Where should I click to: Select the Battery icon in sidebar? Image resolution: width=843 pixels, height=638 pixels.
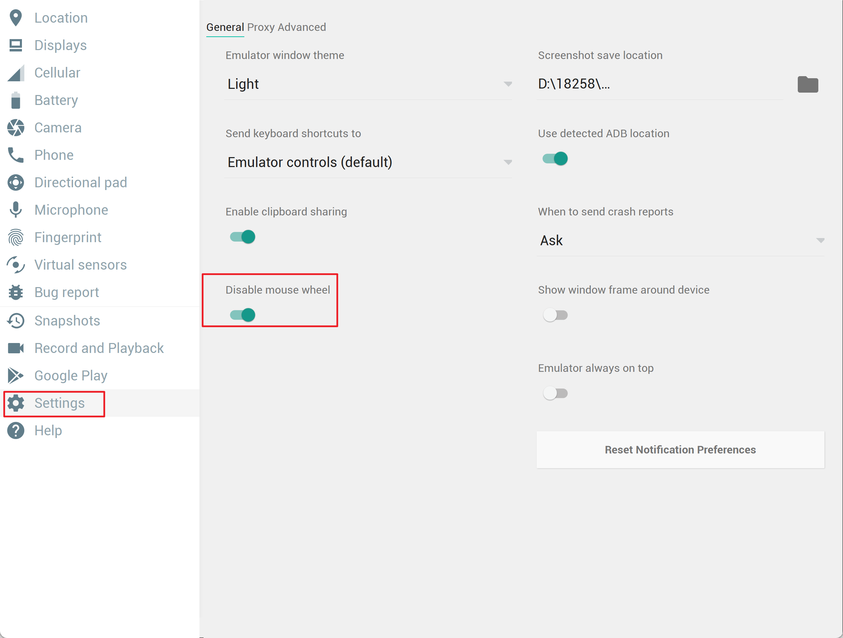16,101
